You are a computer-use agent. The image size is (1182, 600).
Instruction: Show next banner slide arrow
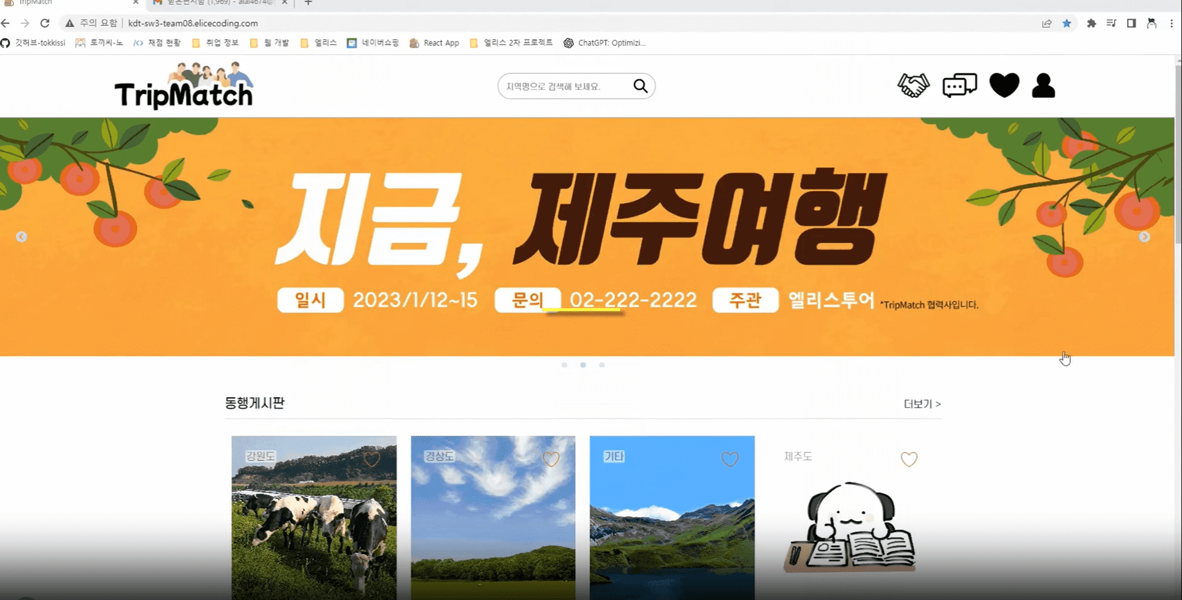(x=1144, y=237)
